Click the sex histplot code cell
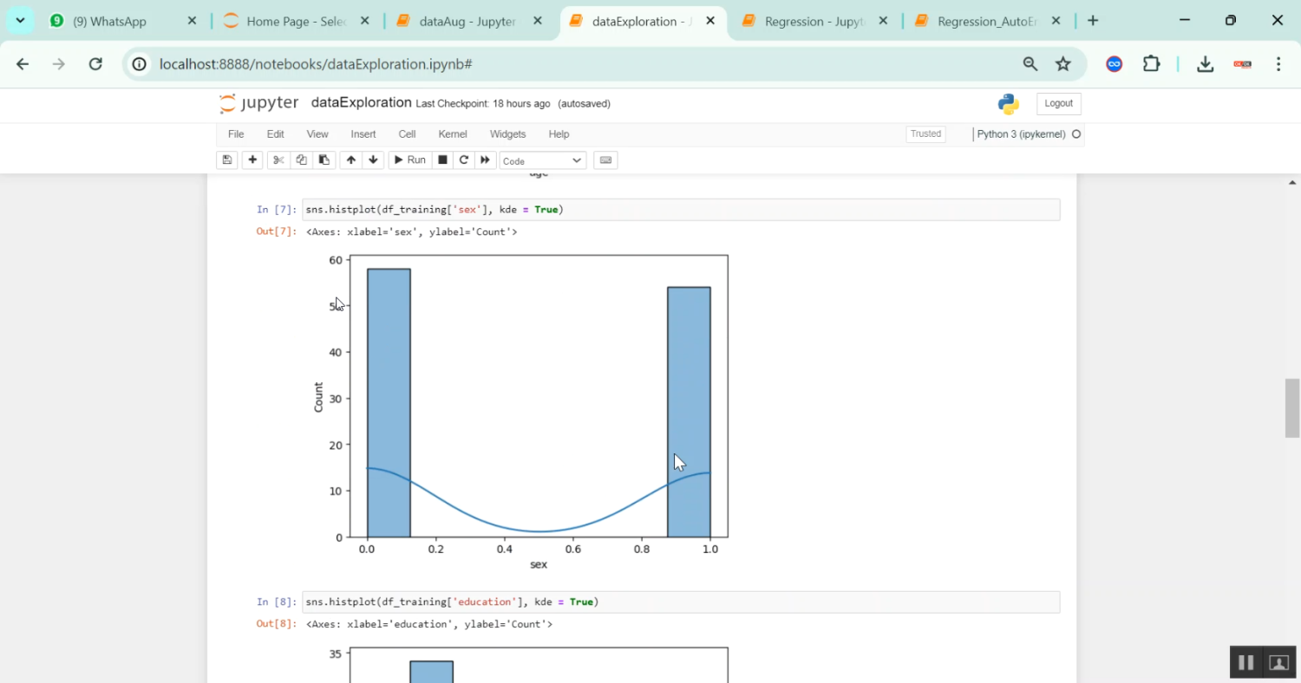The width and height of the screenshot is (1301, 683). point(680,210)
